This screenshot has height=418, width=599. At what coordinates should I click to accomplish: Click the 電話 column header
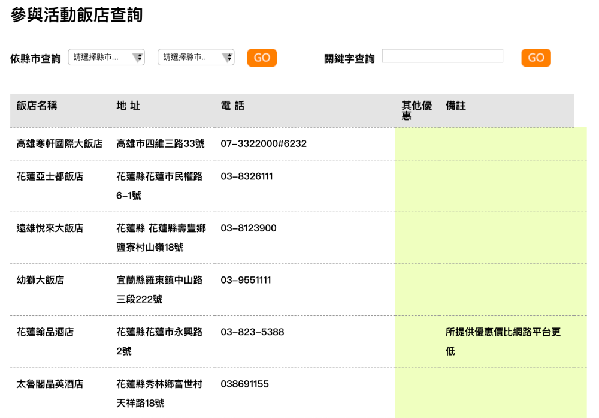tap(232, 106)
